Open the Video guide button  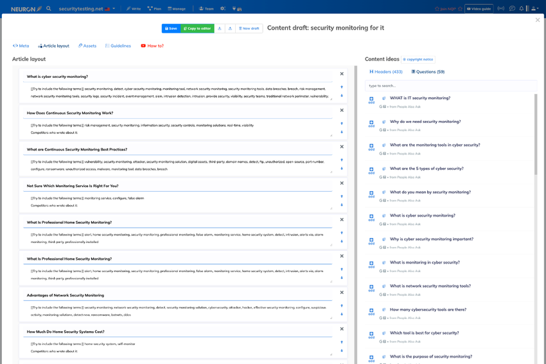point(479,9)
